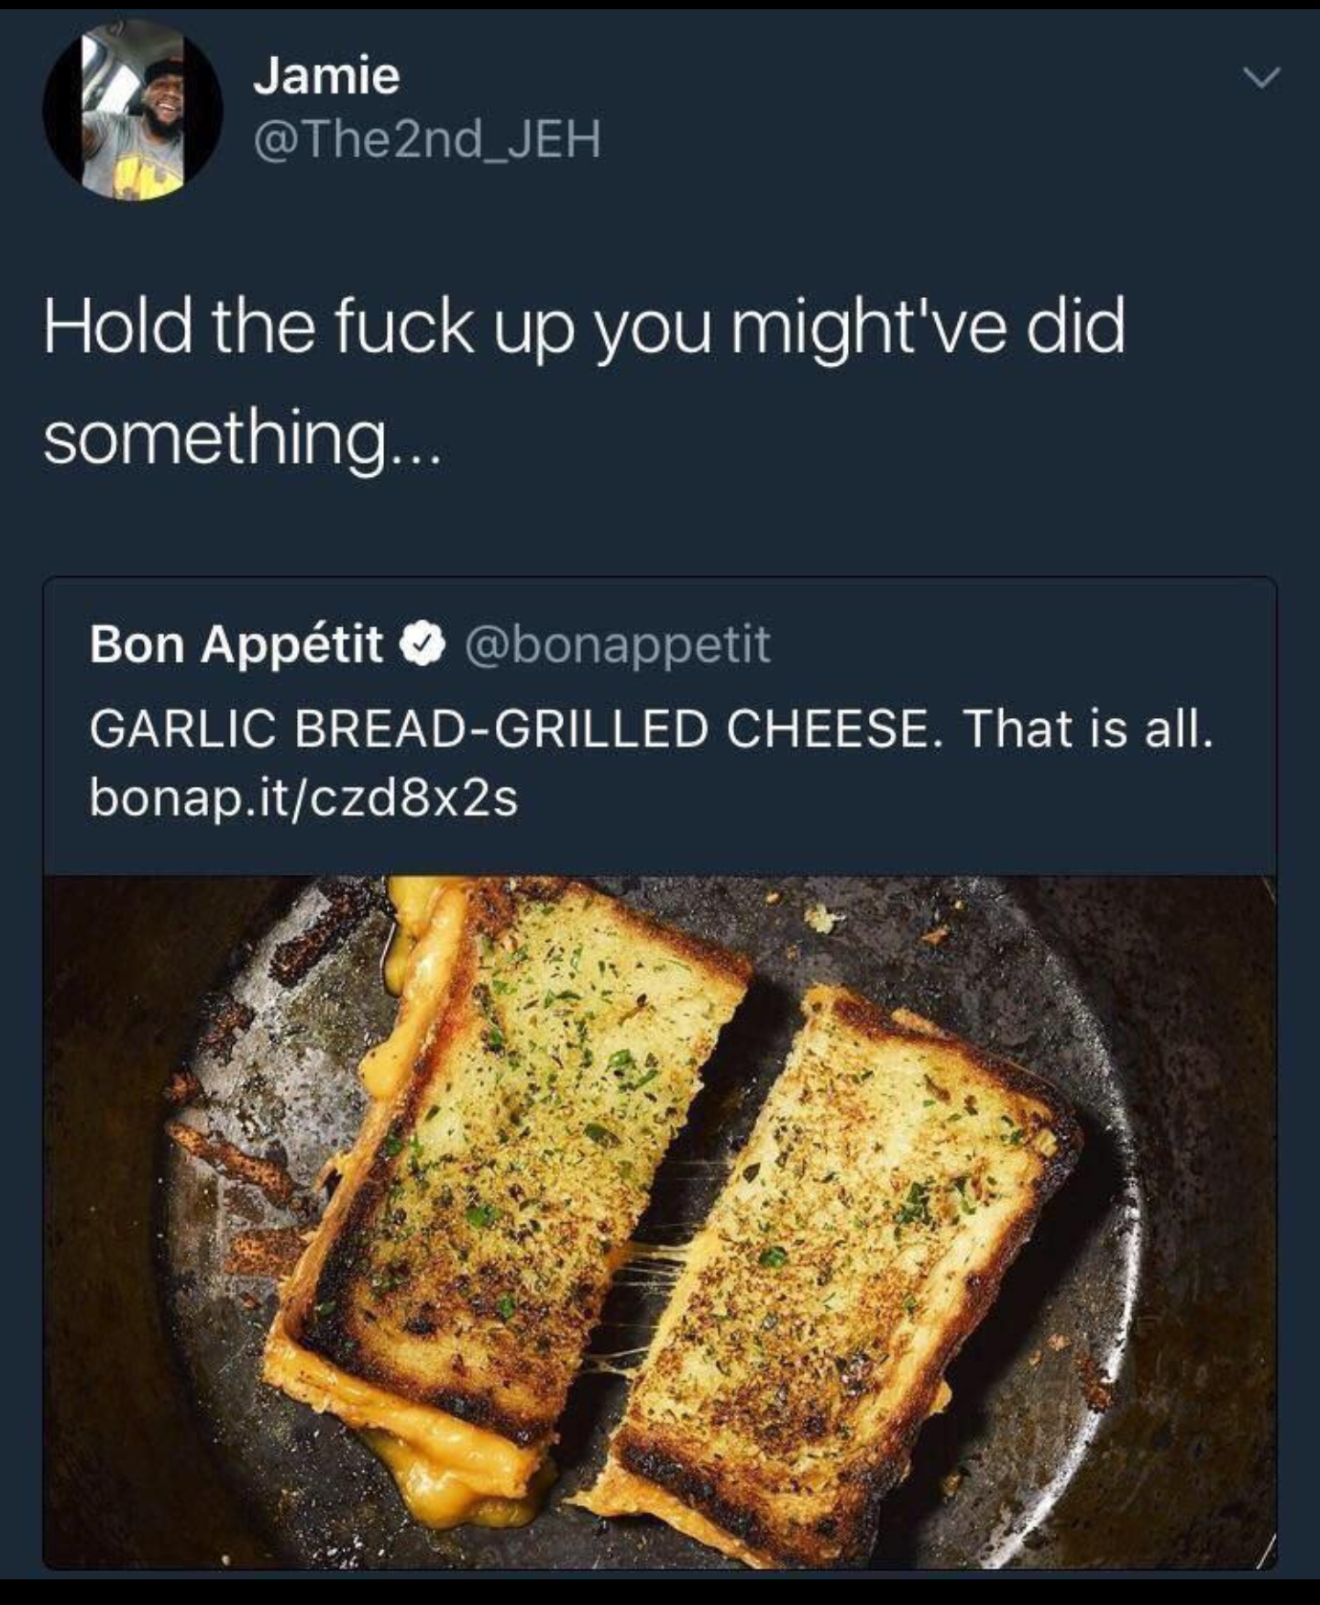This screenshot has height=1605, width=1320.
Task: Click Bon Appétit display name
Action: click(234, 646)
